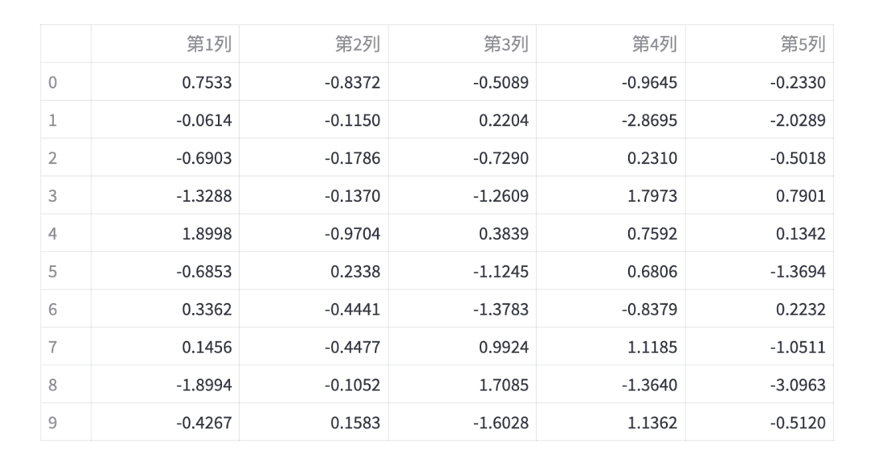Screen dimensions: 872x471
Task: Click the cell containing 0.7533
Action: point(166,81)
